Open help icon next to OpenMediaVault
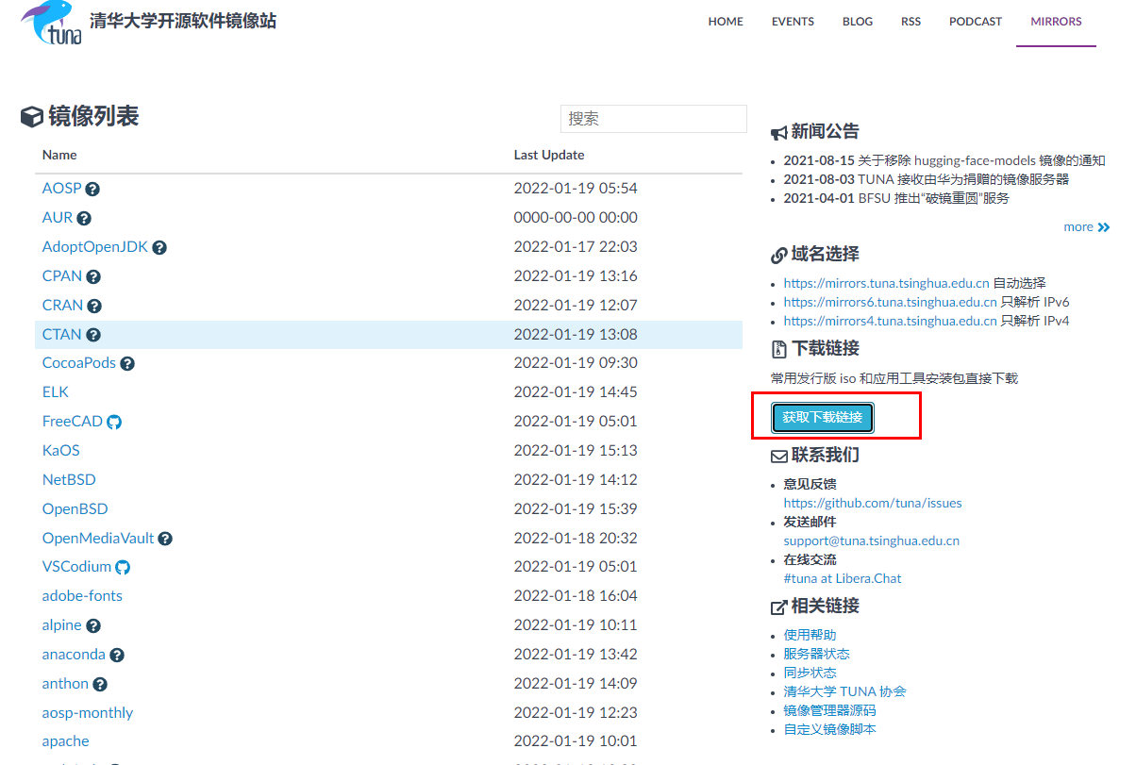 point(165,539)
